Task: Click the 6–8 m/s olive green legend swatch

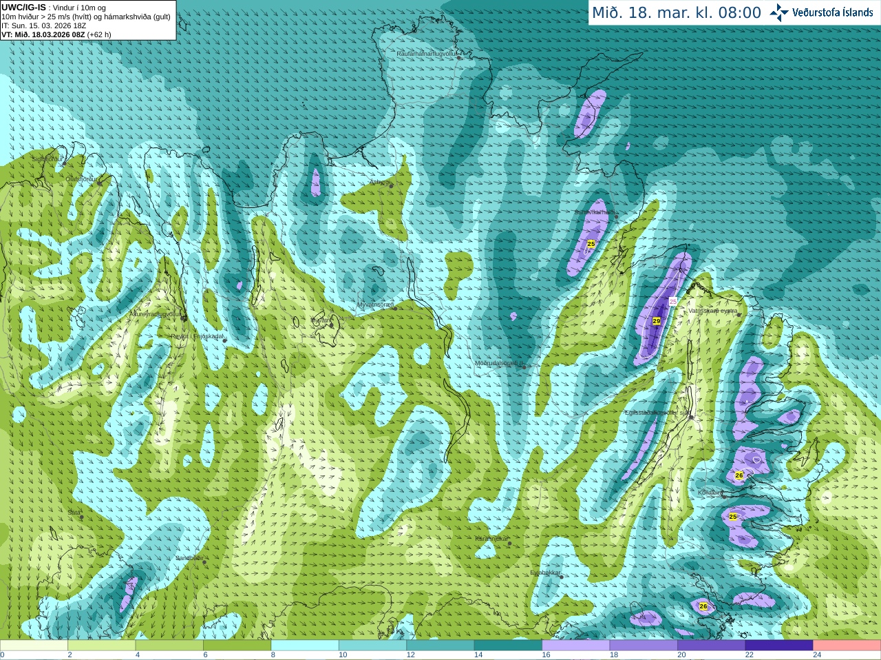Action: tap(237, 646)
